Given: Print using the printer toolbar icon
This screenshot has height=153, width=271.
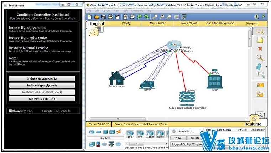Looking at the screenshot, I should (110, 17).
